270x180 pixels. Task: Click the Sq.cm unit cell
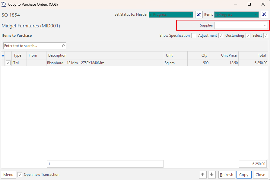pyautogui.click(x=176, y=63)
